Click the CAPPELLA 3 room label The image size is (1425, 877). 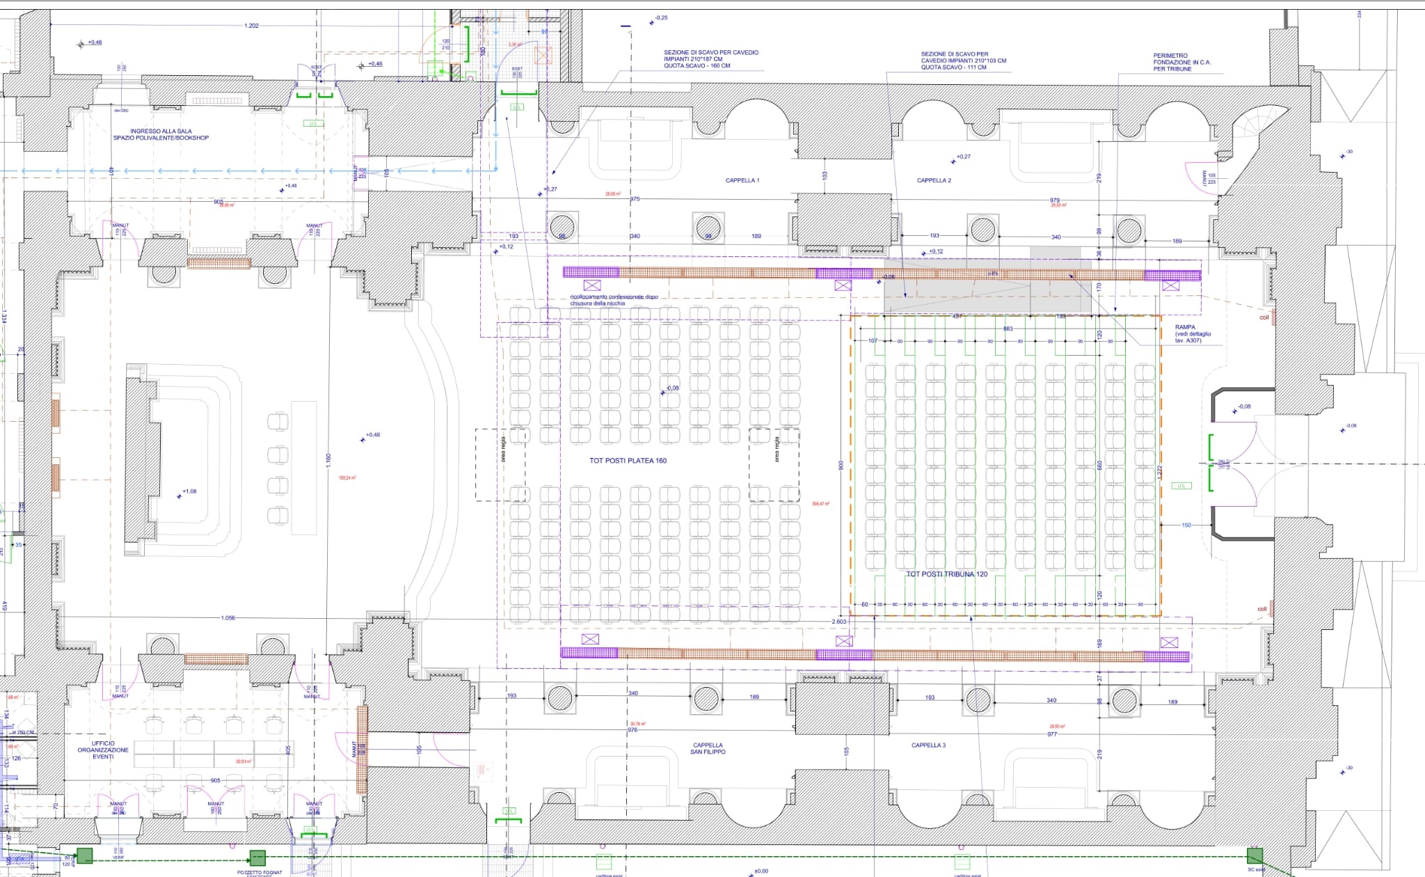click(928, 745)
